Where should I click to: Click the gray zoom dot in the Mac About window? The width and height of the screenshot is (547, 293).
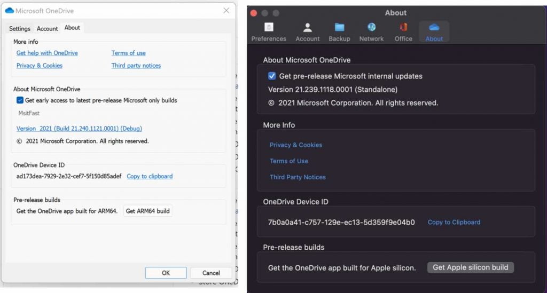point(276,13)
